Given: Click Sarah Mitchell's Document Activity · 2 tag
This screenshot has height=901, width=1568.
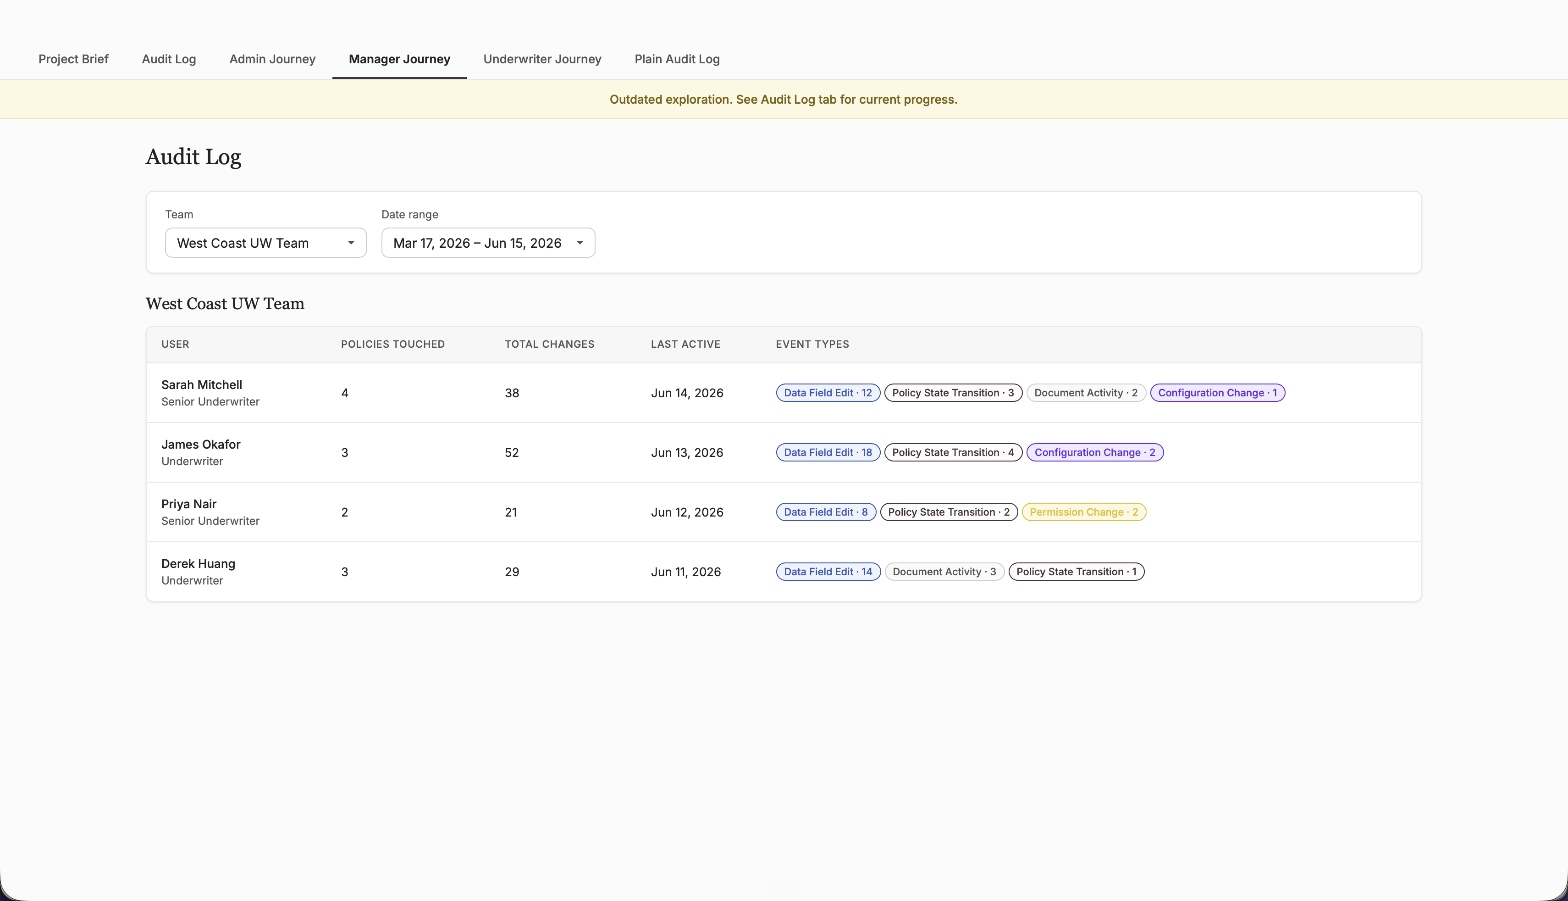Looking at the screenshot, I should (x=1086, y=393).
